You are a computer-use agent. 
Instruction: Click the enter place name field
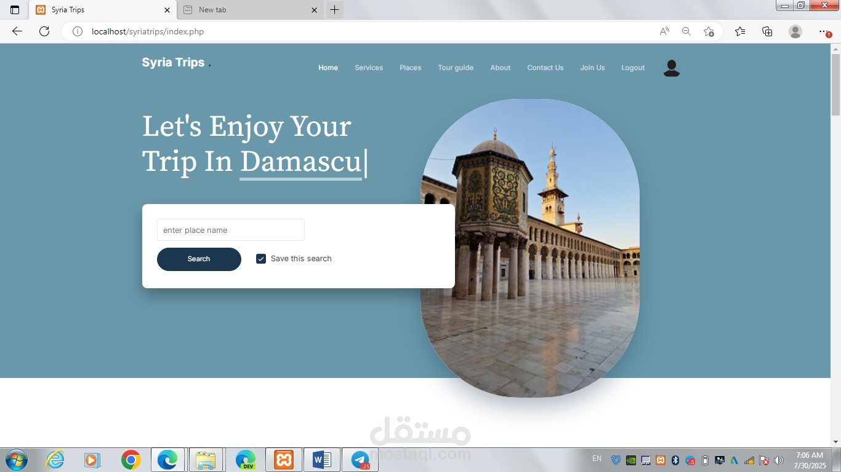point(231,230)
